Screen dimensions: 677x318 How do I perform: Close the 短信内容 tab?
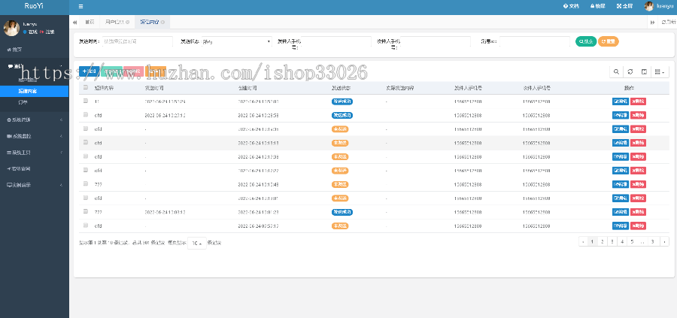162,22
